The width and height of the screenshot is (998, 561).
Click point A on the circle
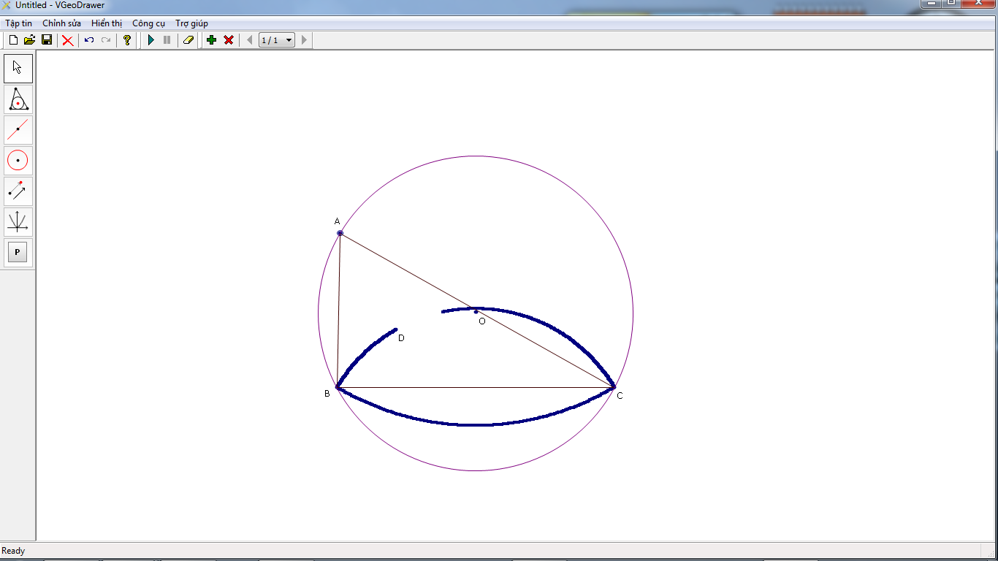pyautogui.click(x=340, y=233)
